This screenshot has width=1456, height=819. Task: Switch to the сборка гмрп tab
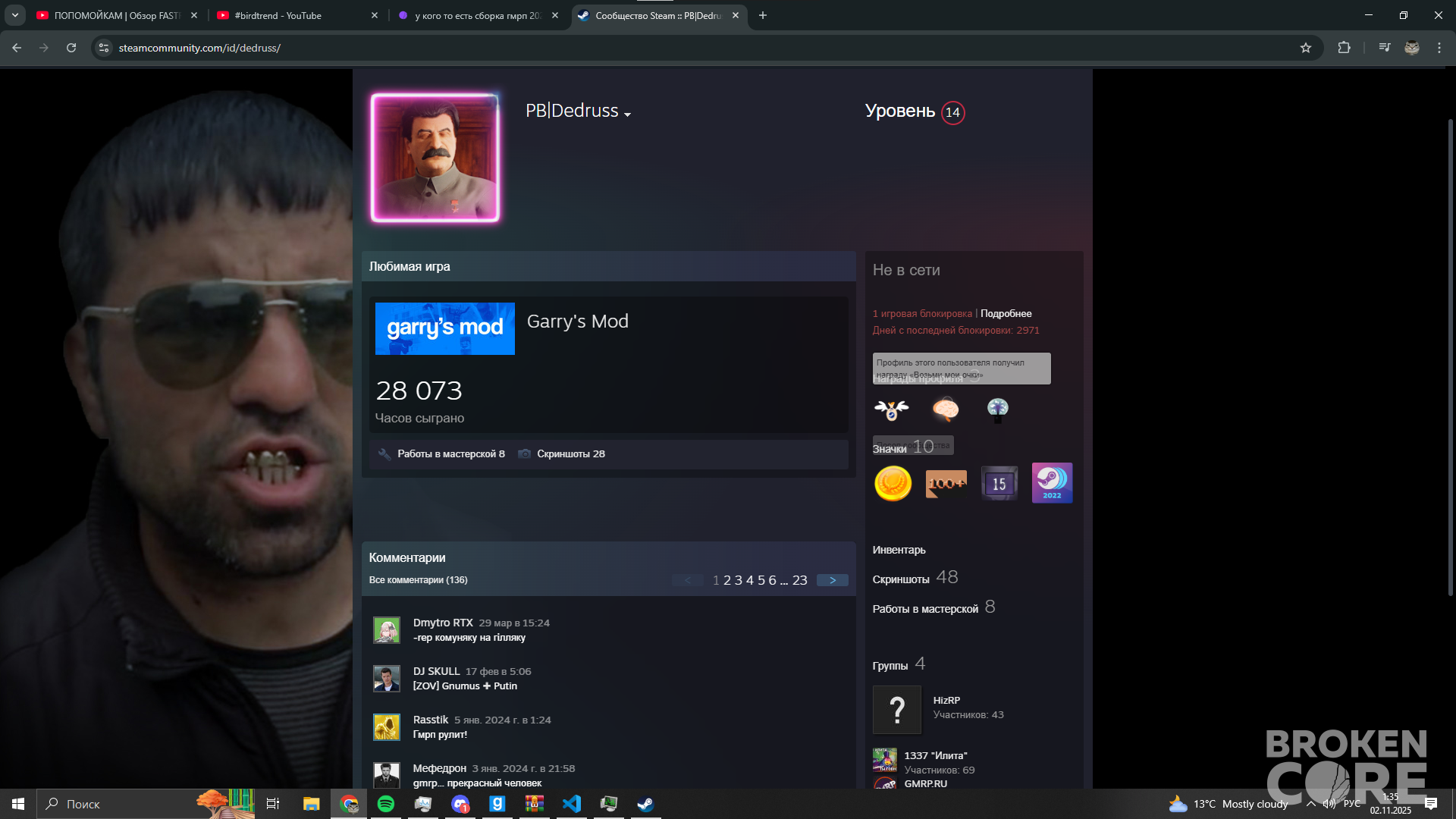coord(478,15)
